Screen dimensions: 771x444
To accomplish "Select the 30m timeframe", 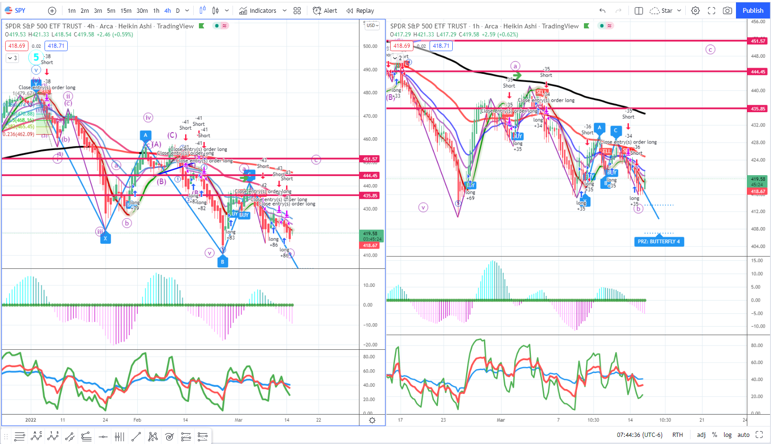I will 142,10.
